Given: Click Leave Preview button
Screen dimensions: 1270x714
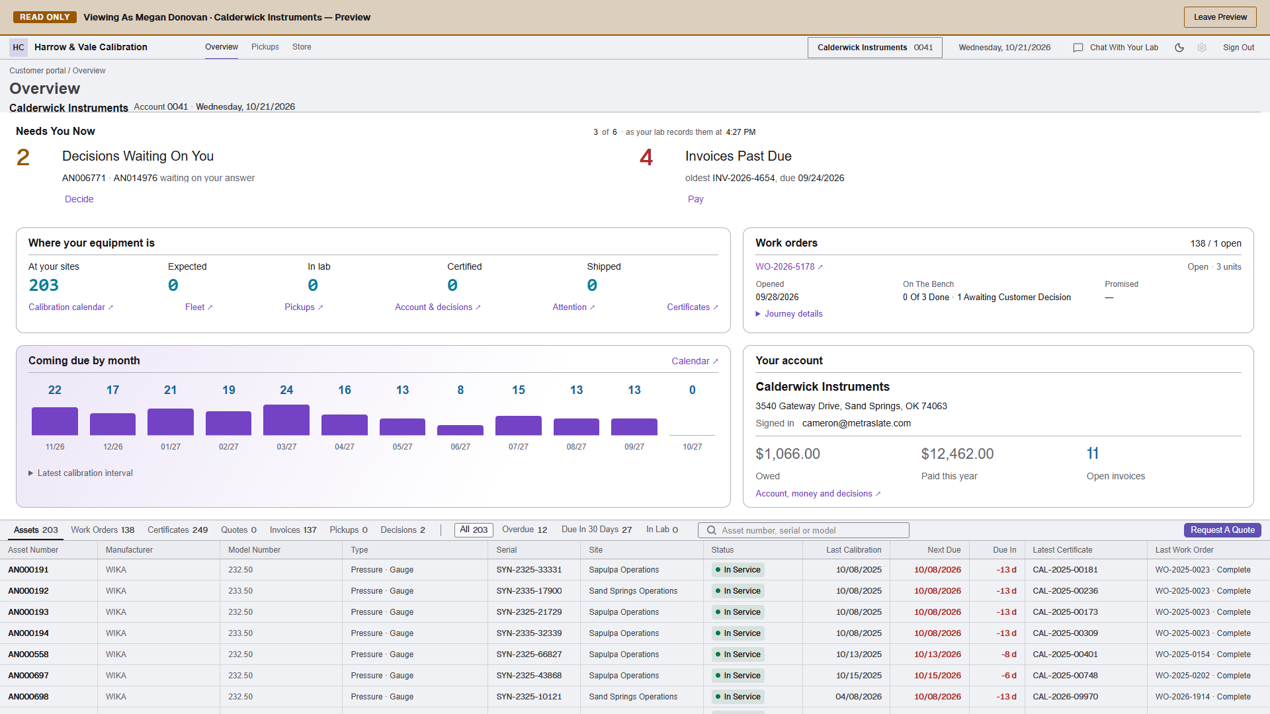Looking at the screenshot, I should pos(1220,17).
